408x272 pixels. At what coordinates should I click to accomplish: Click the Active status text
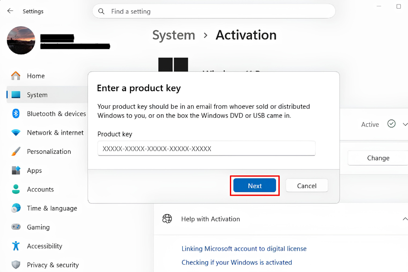[x=370, y=124]
